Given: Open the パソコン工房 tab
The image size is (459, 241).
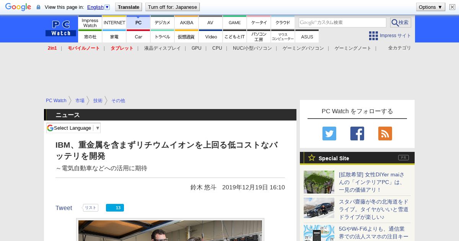Looking at the screenshot, I should [x=259, y=36].
